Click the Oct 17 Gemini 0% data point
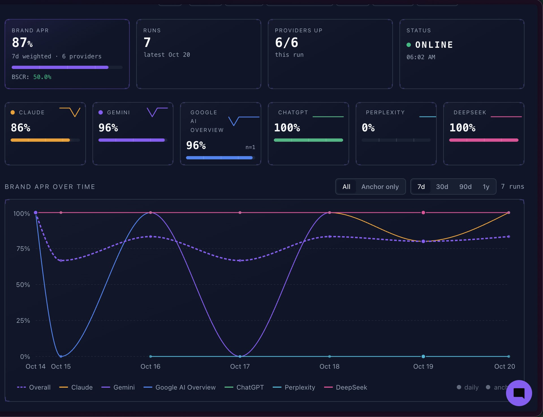 [x=240, y=356]
